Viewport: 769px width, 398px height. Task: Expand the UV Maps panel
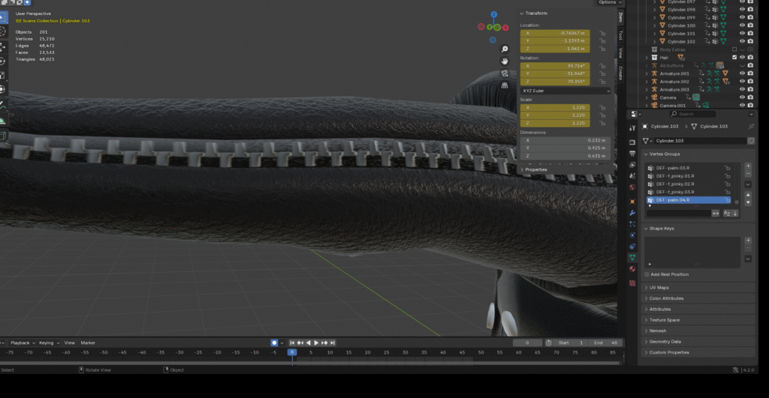[x=659, y=288]
